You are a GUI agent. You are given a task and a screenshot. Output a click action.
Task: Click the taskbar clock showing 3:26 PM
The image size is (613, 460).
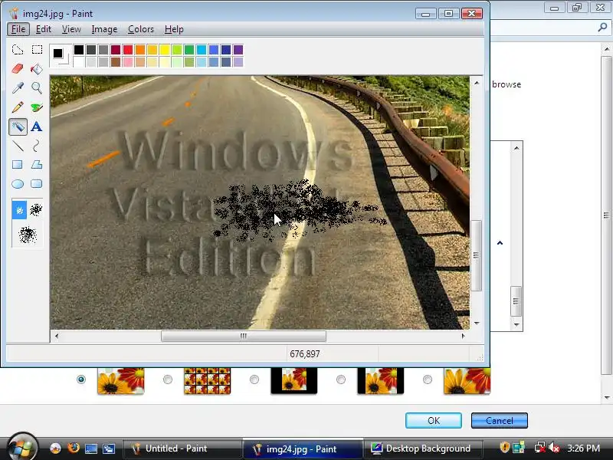583,449
